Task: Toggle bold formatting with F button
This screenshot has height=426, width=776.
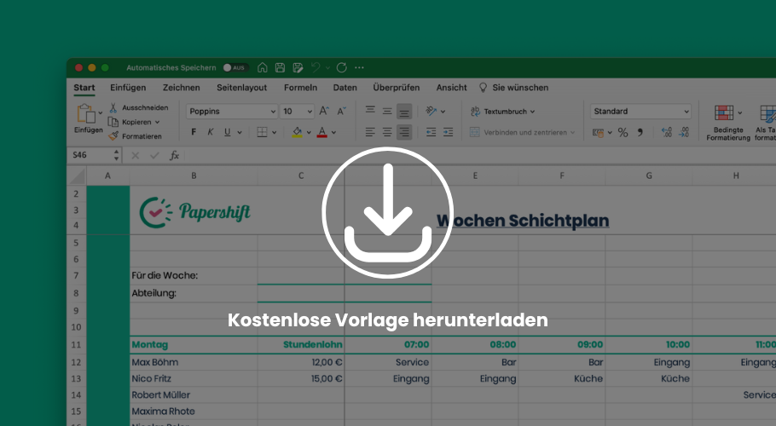Action: 194,132
